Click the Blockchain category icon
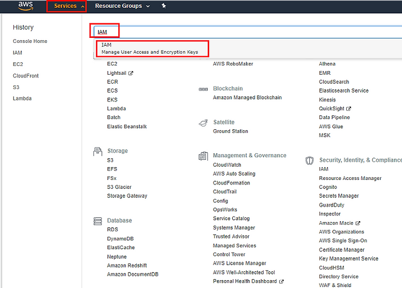Viewport: 402px width, 288px height. click(x=203, y=89)
